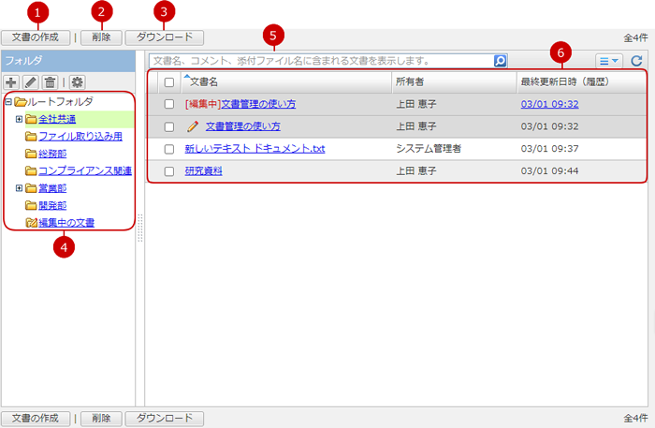Viewport: 655px width, 428px height.
Task: Open the 総務部 folder link
Action: point(52,154)
